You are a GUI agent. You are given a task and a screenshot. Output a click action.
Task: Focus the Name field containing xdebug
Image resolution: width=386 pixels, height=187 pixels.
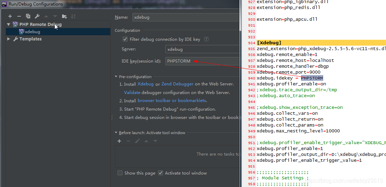[x=186, y=17]
